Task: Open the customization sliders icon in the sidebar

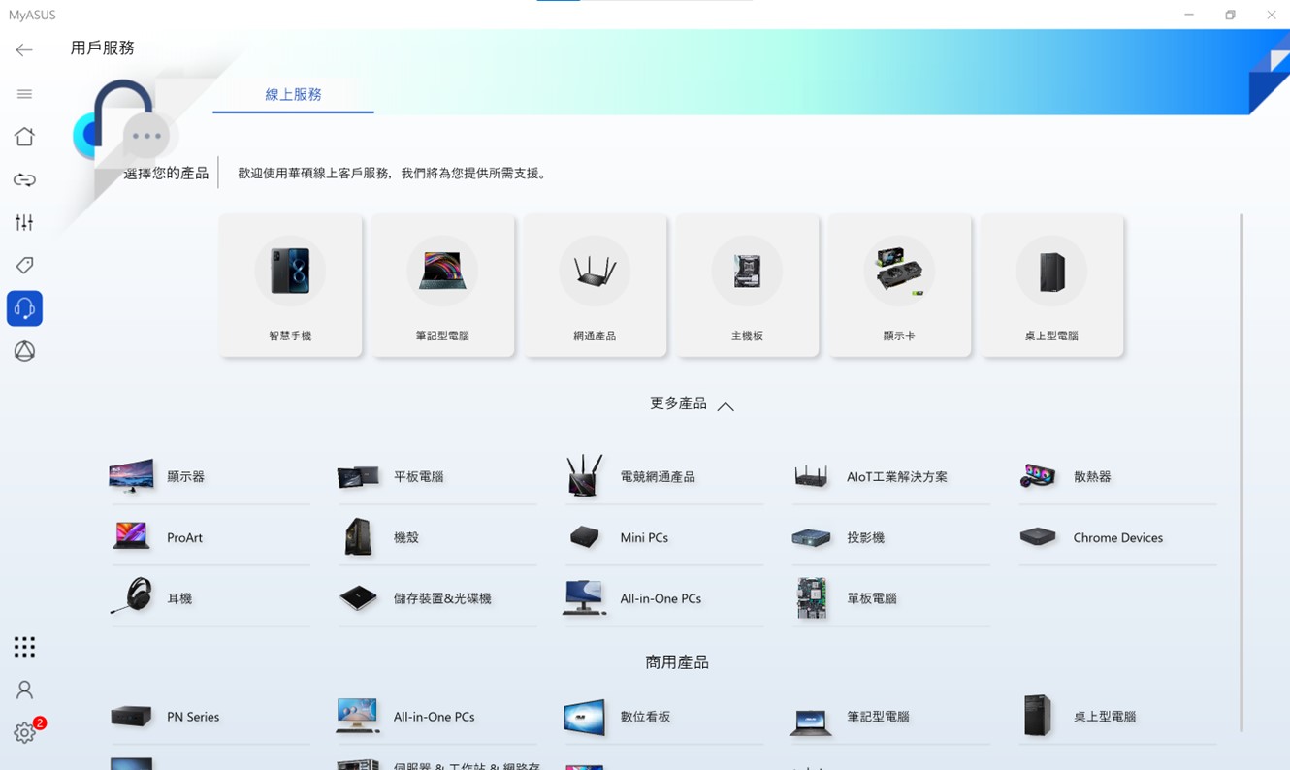Action: coord(24,223)
